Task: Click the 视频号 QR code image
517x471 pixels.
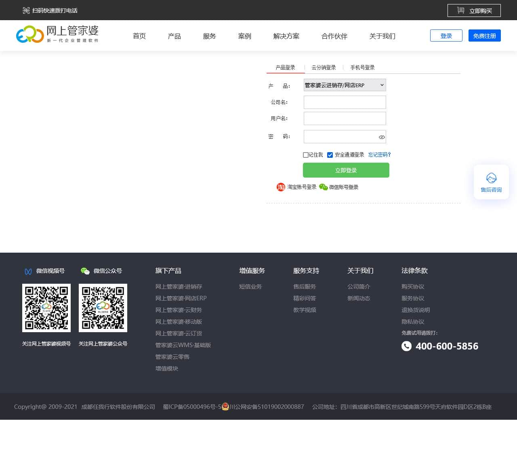Action: pyautogui.click(x=46, y=308)
